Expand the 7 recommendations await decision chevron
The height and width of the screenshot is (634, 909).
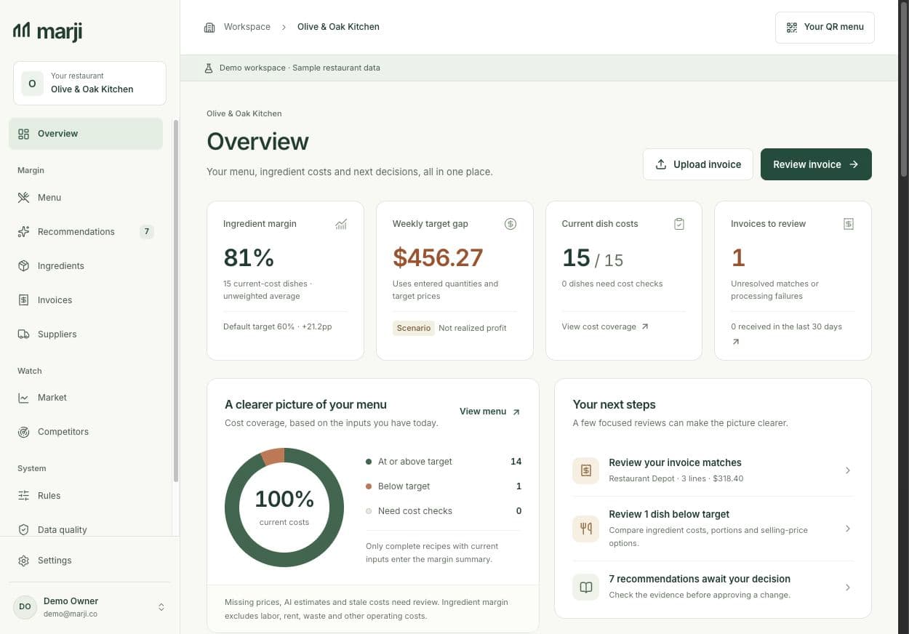pyautogui.click(x=848, y=587)
